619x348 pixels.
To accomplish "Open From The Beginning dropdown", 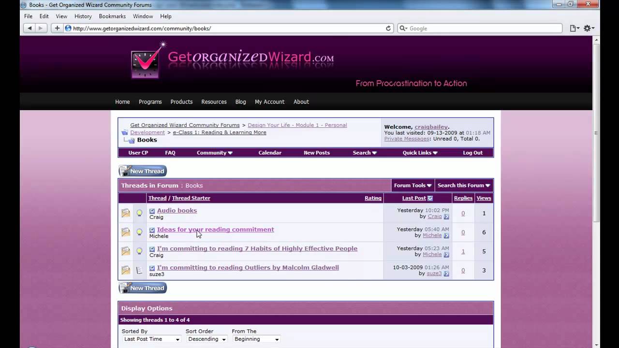I will 256,339.
